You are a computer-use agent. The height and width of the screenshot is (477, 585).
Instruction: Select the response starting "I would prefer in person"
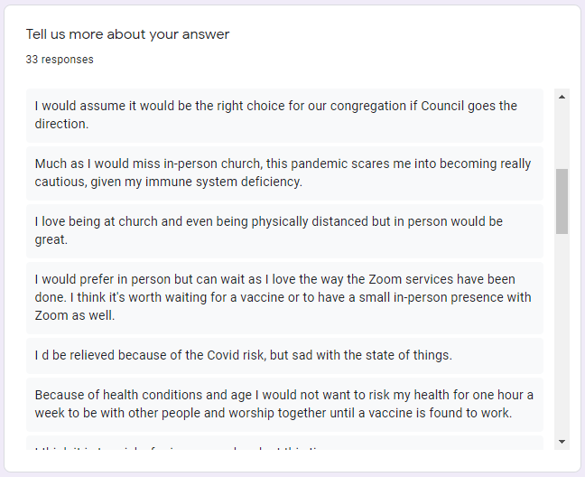284,297
